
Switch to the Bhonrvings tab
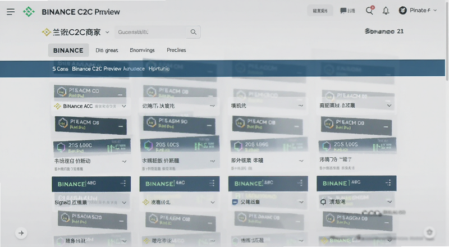click(142, 50)
